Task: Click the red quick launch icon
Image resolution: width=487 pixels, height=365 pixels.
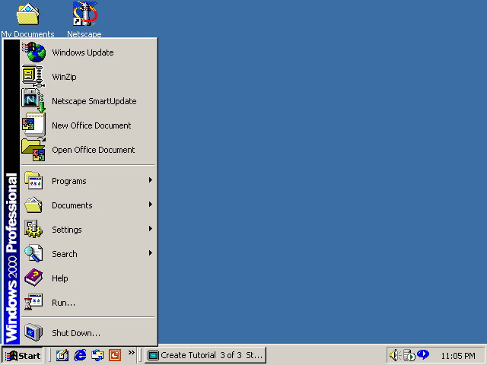Action: pos(115,355)
